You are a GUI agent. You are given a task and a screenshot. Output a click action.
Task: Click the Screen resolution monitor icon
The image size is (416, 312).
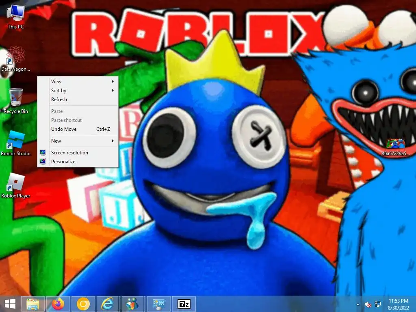point(43,153)
